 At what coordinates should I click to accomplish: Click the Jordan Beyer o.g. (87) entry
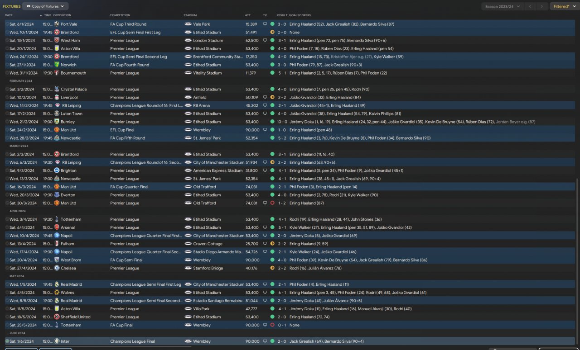516,122
